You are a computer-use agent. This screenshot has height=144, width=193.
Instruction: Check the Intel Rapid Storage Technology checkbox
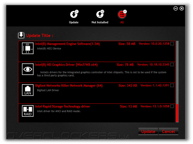172,106
